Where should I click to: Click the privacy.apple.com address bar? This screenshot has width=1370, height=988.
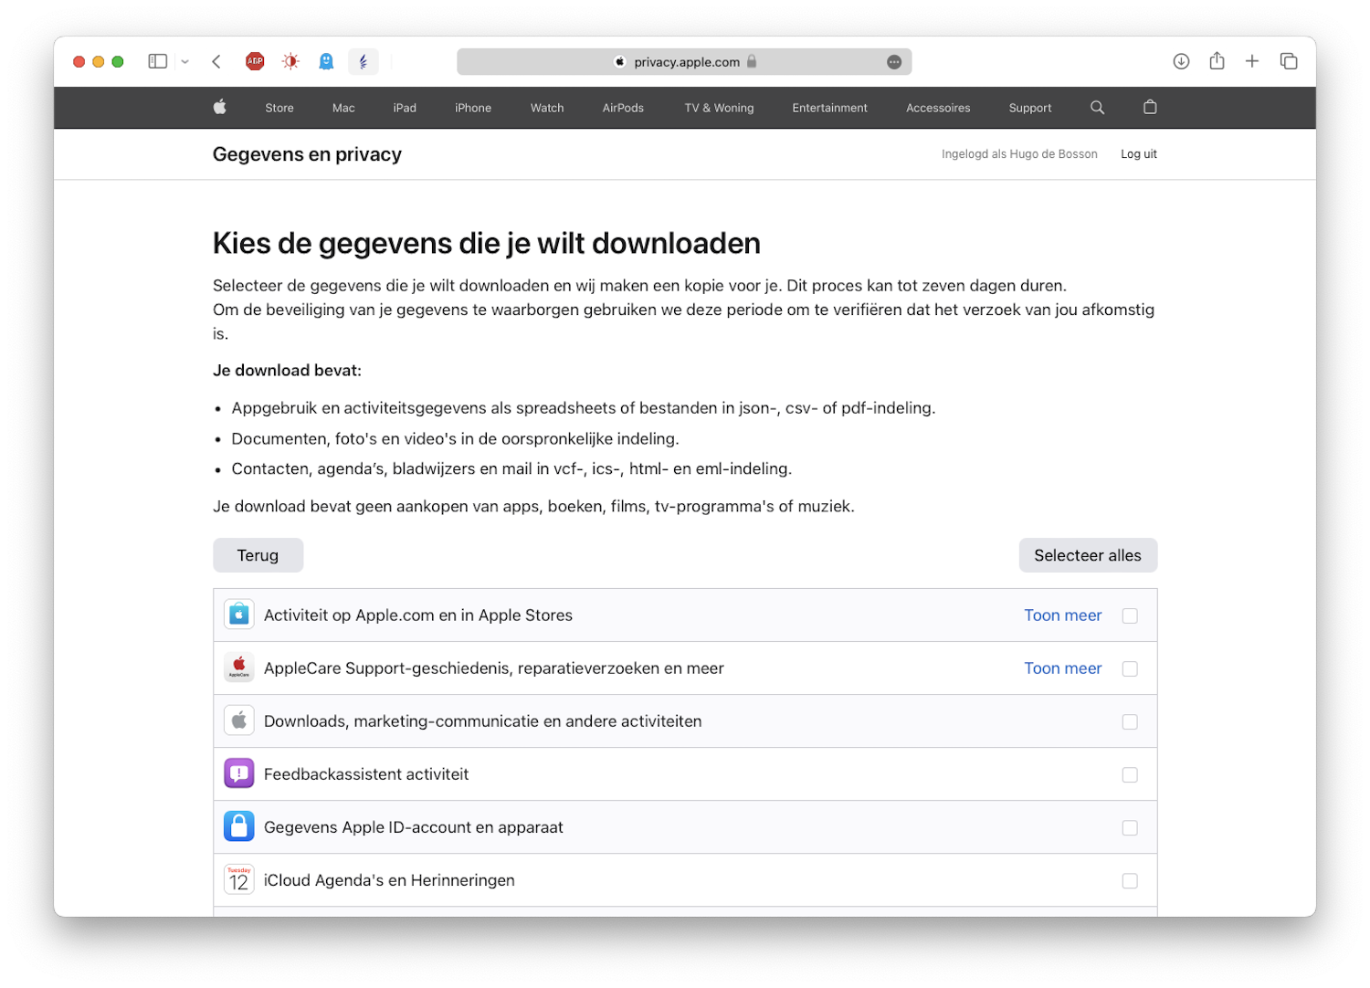[684, 61]
